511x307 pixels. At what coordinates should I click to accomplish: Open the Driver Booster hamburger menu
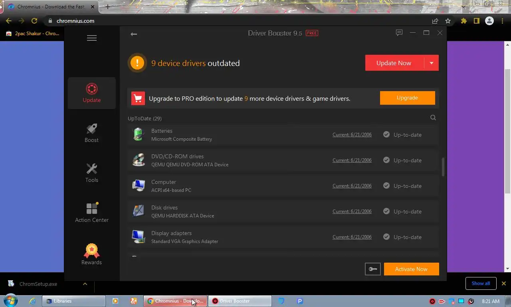tap(92, 38)
